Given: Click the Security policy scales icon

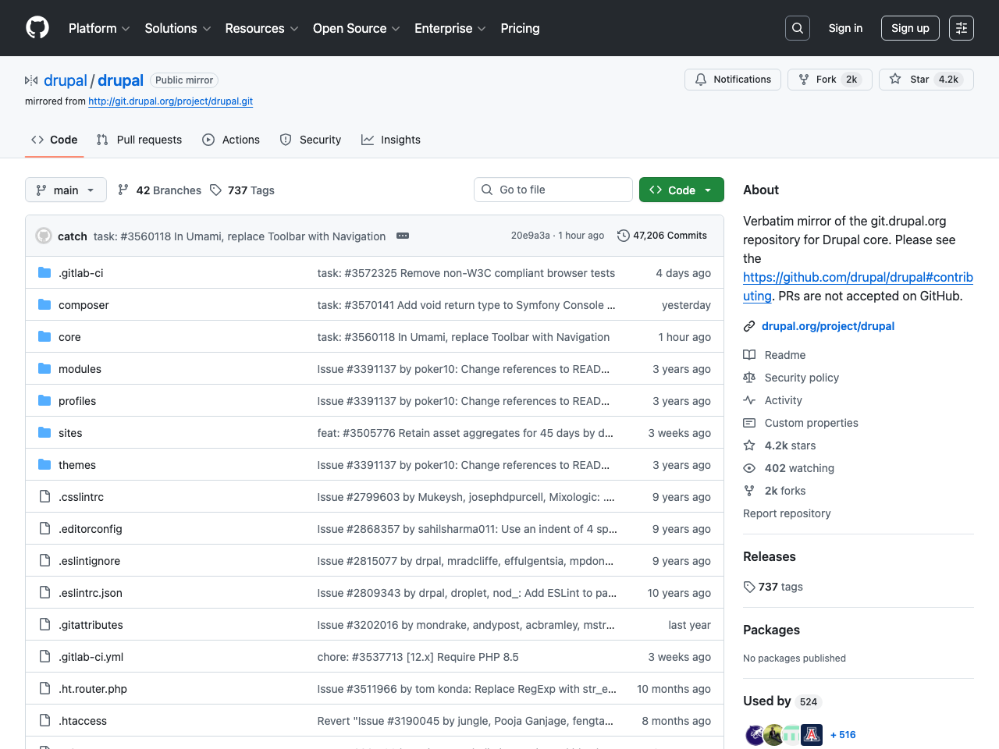Looking at the screenshot, I should 749,378.
